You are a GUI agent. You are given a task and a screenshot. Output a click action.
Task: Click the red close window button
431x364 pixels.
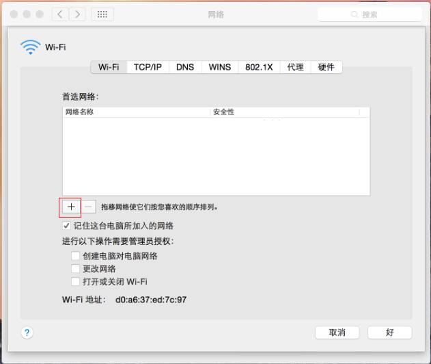[14, 14]
